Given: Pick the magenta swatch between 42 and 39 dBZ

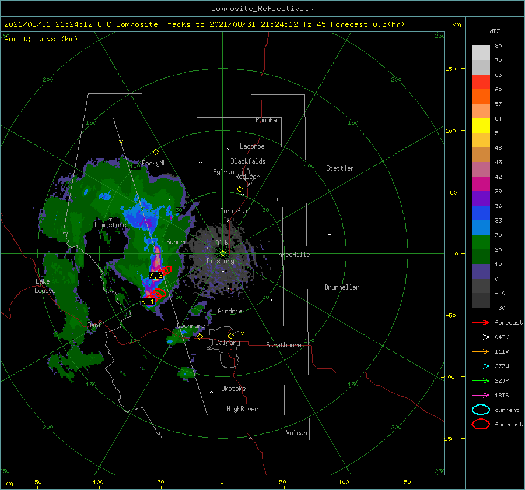Looking at the screenshot, I should (481, 184).
